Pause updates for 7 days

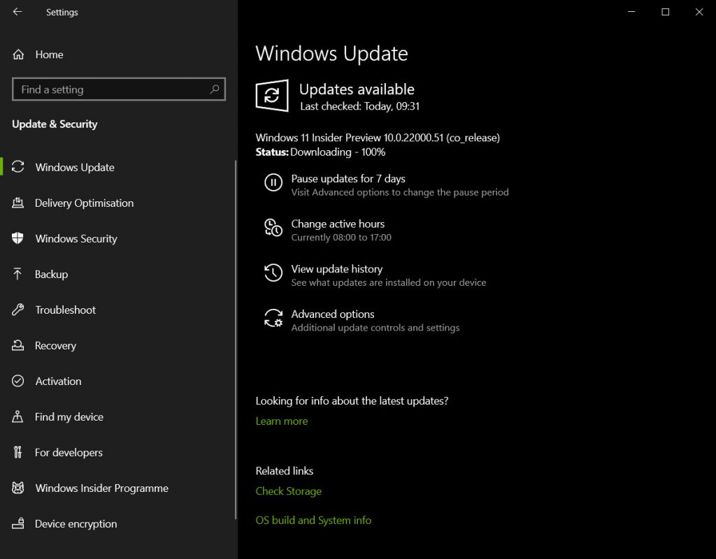pyautogui.click(x=348, y=178)
